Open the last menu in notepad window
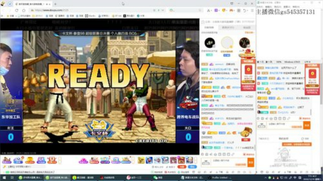The height and width of the screenshot is (181, 323). [296, 7]
